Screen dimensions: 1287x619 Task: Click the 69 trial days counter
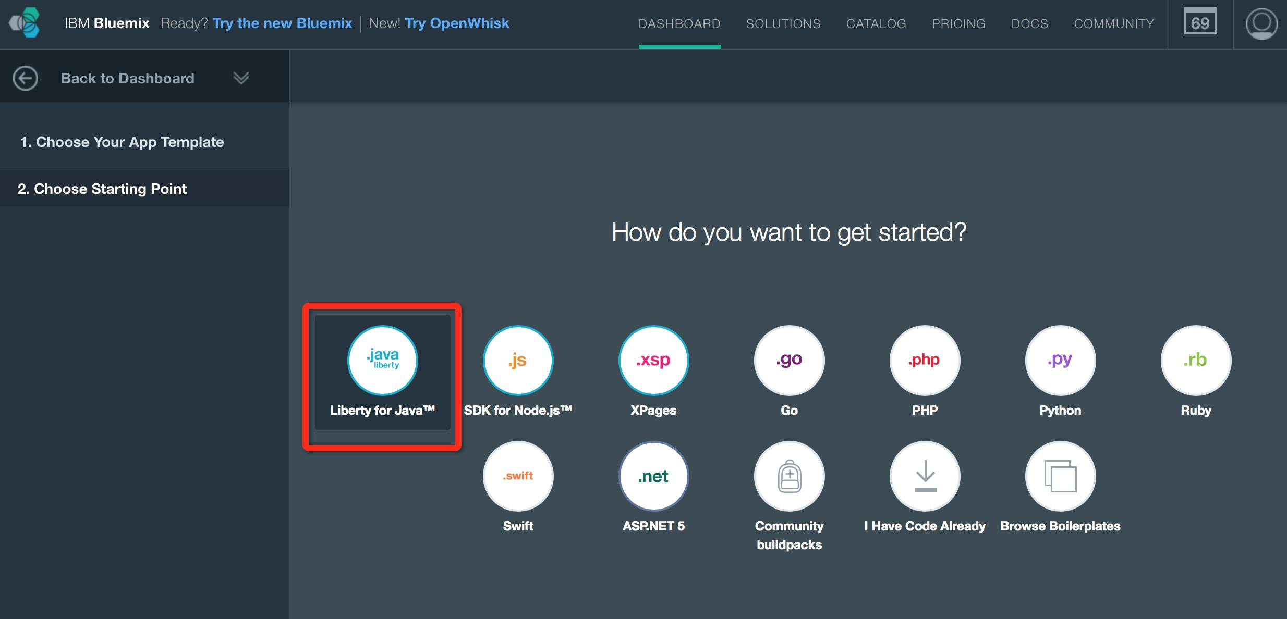pyautogui.click(x=1200, y=22)
